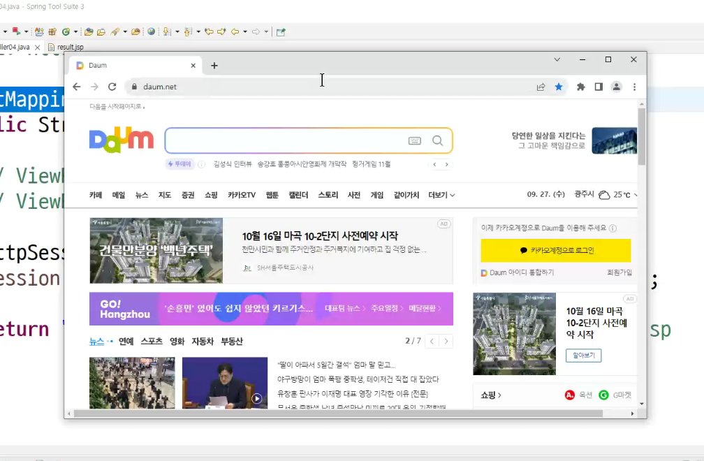Click the Next Annotation down-arrow icon
Image resolution: width=704 pixels, height=461 pixels.
point(167,32)
